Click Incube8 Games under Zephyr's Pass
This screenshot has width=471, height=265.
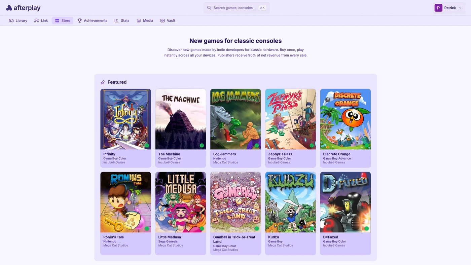coord(279,162)
